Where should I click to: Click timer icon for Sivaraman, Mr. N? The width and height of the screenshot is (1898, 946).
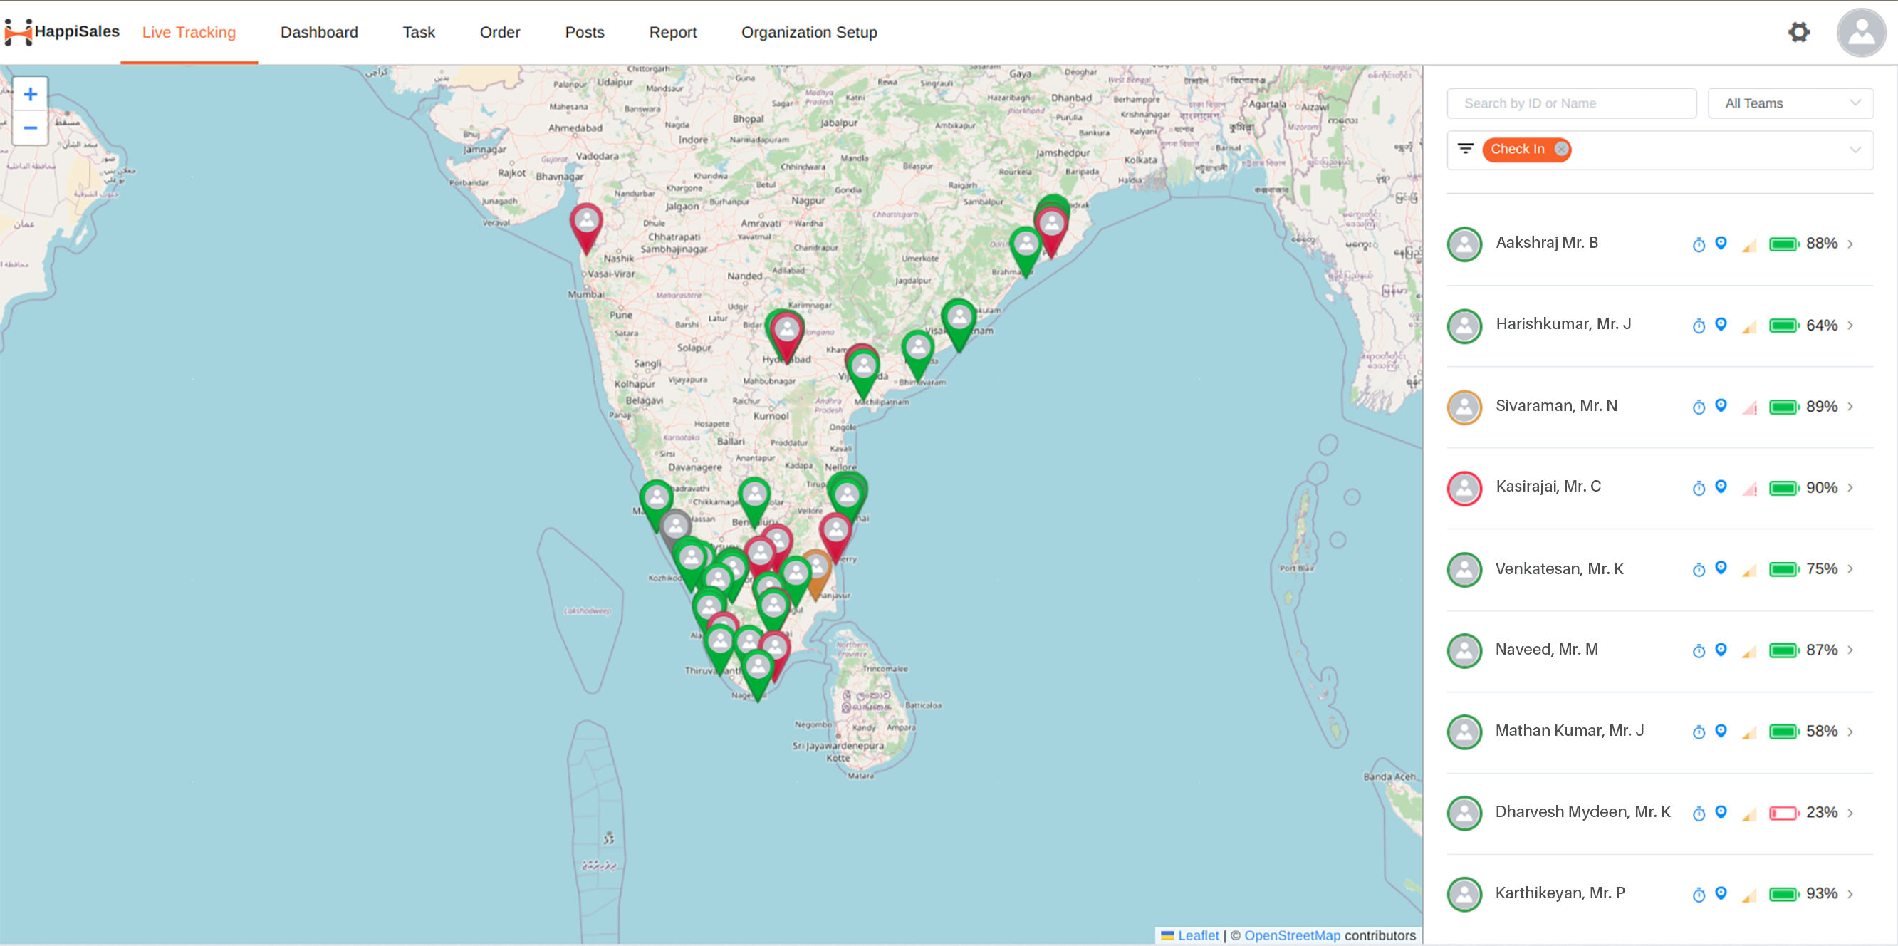[1699, 407]
